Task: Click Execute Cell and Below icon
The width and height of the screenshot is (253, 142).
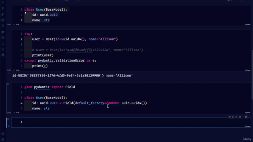Action: coord(236,117)
